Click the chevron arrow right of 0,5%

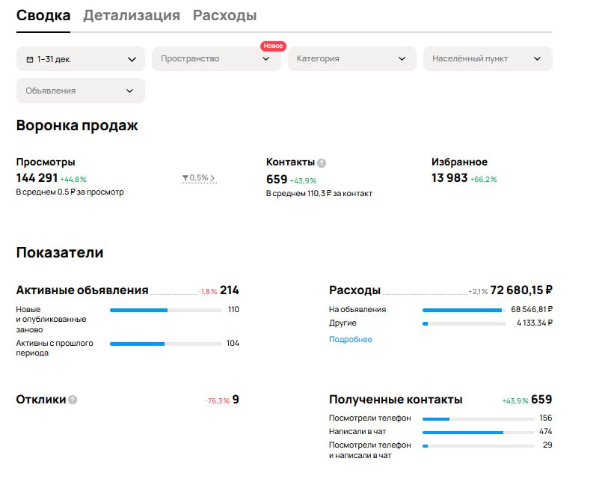tap(213, 177)
